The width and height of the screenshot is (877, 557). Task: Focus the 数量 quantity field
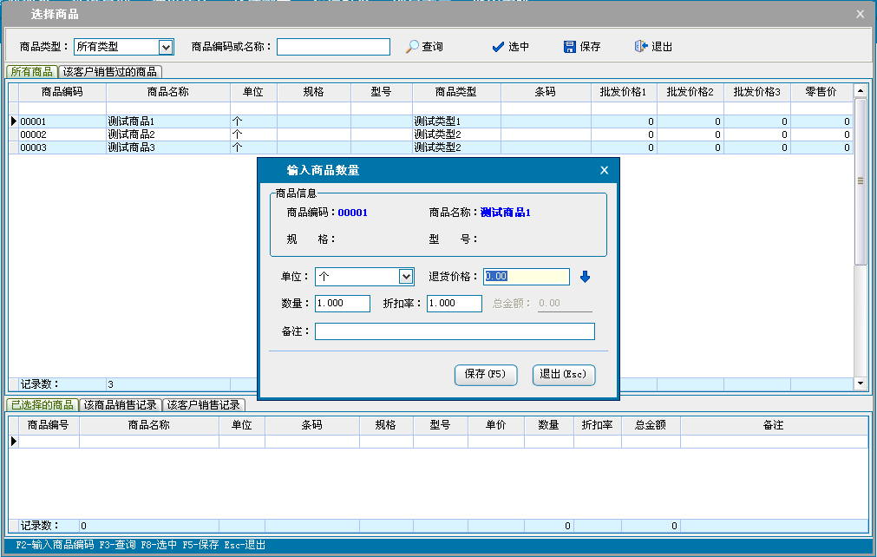[x=342, y=304]
